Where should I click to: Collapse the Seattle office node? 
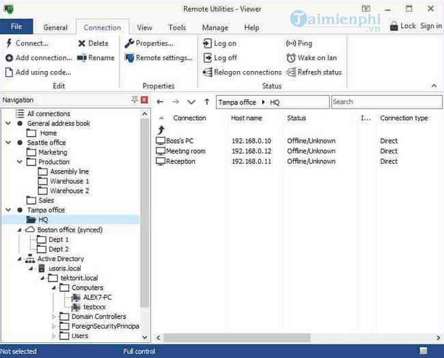point(8,143)
